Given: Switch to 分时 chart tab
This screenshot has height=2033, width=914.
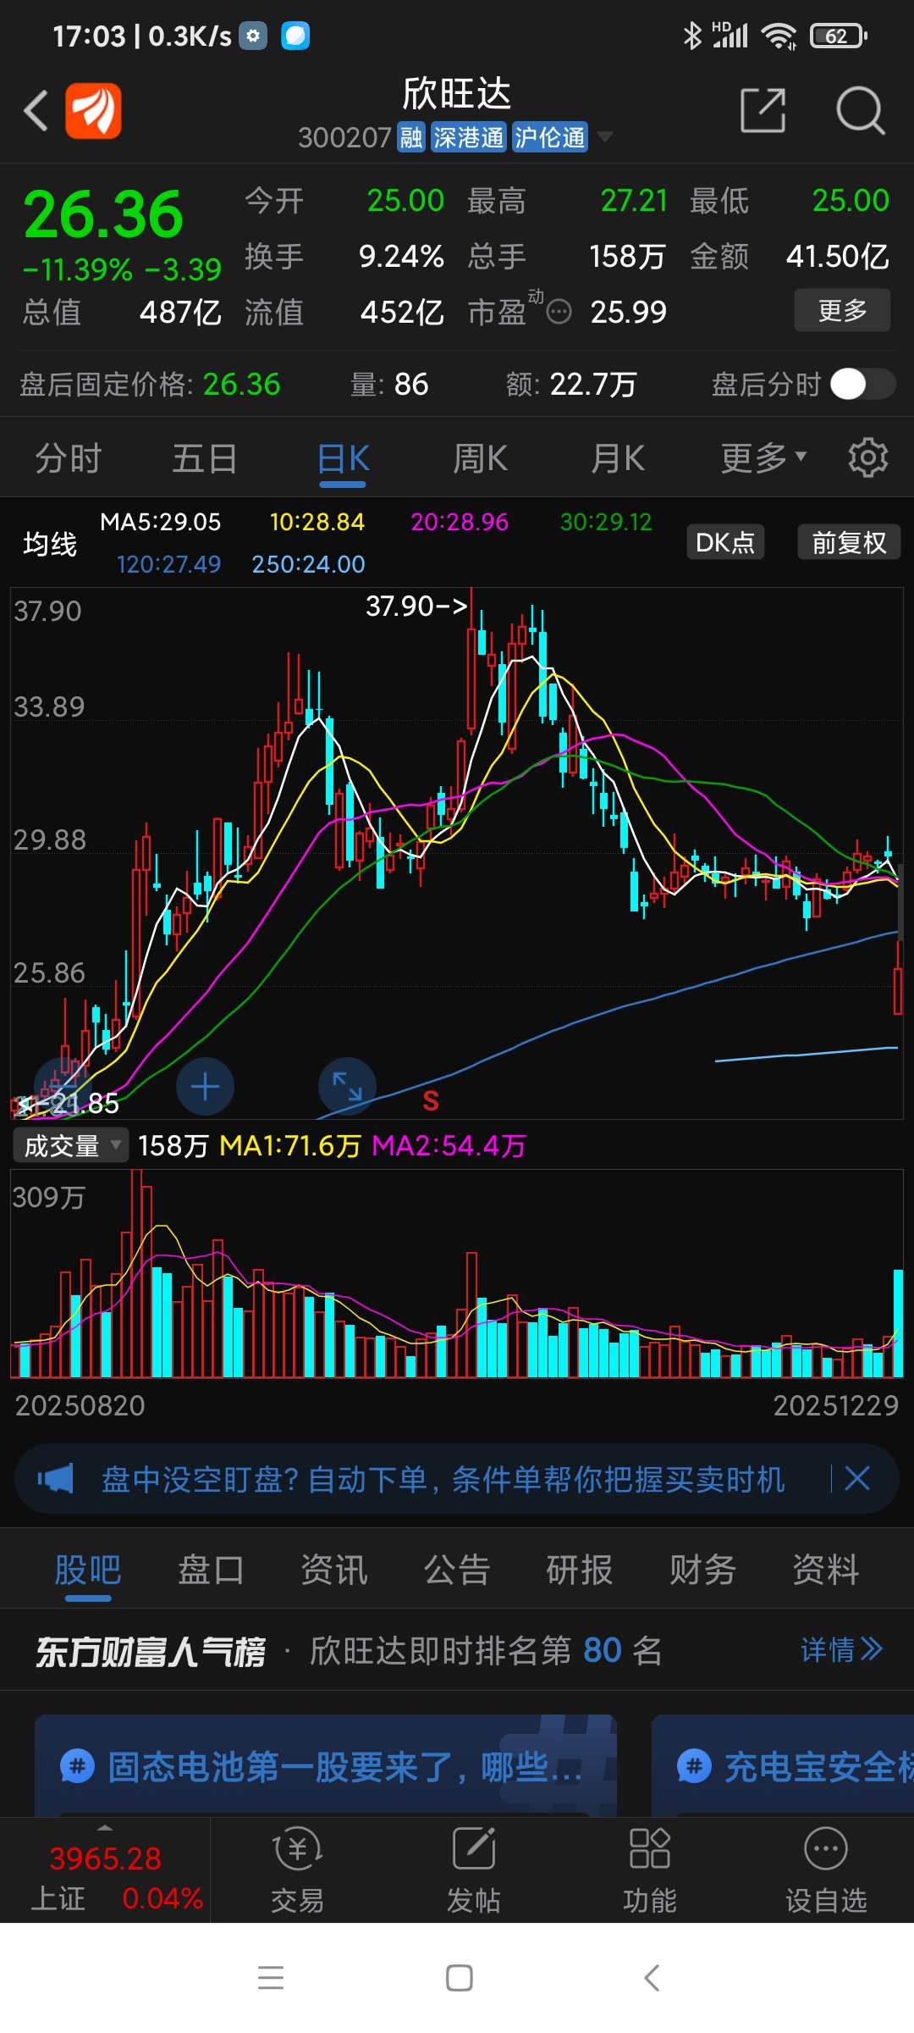Looking at the screenshot, I should [x=69, y=458].
